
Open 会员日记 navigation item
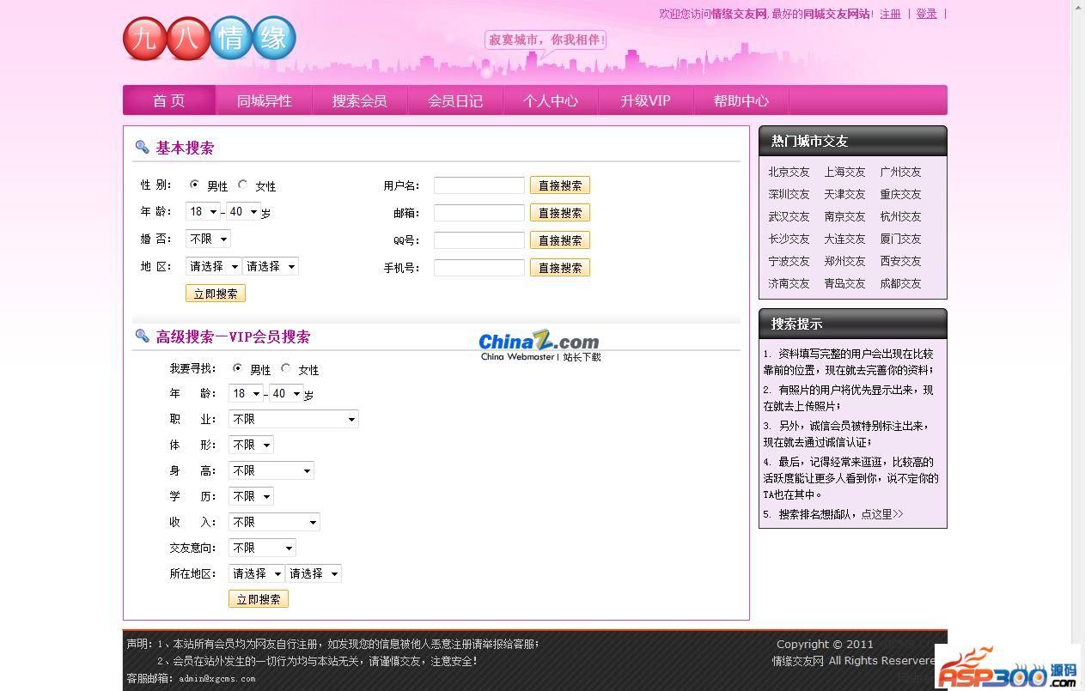coord(455,100)
